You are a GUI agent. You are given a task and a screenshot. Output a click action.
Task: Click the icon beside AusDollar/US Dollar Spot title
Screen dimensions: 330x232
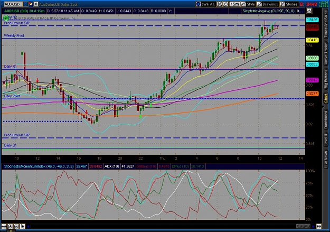(36, 4)
